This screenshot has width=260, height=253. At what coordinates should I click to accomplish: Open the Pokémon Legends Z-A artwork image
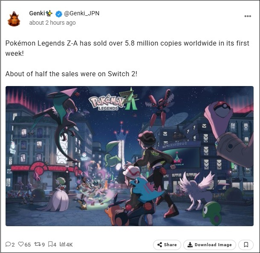[130, 156]
